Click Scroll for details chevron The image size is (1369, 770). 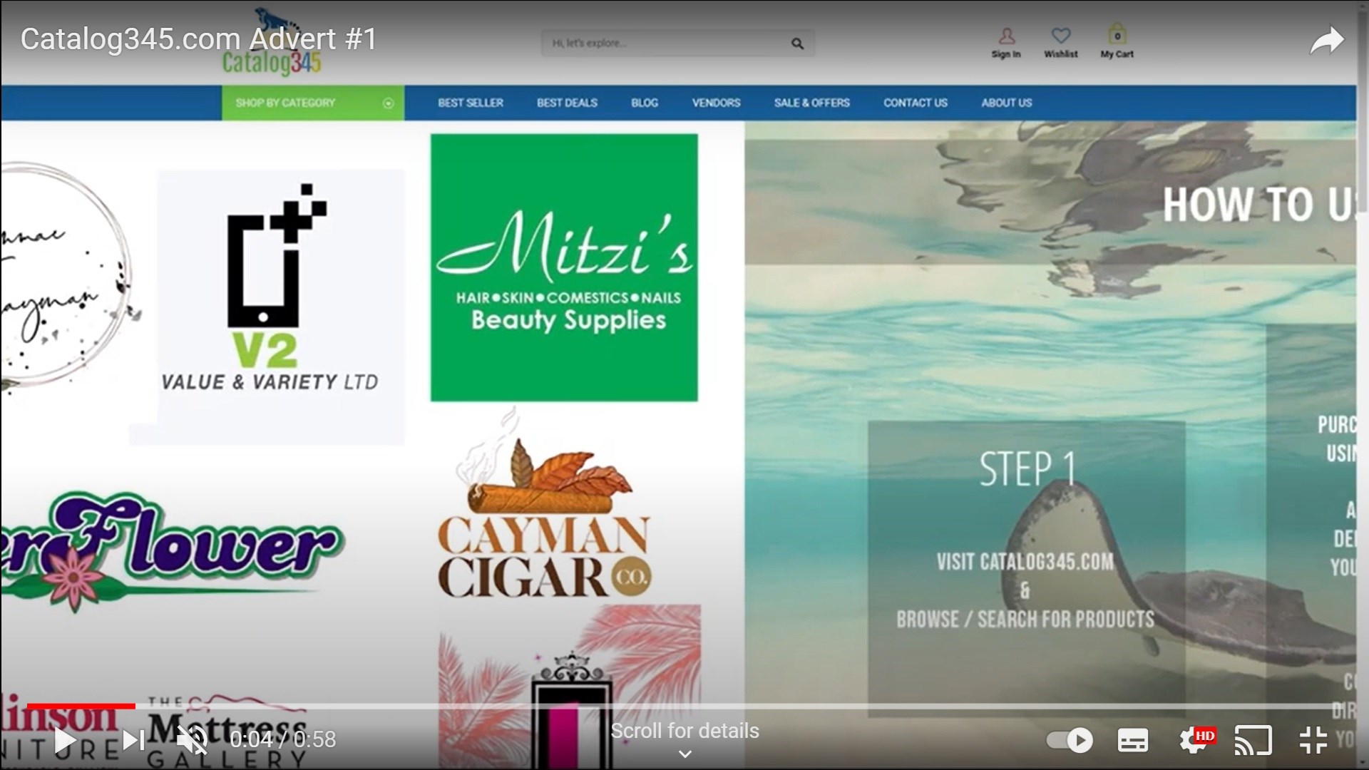click(684, 754)
